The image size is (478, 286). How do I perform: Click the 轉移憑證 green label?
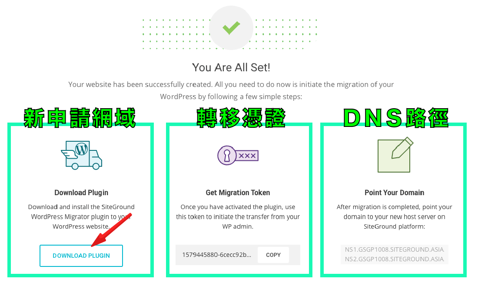pyautogui.click(x=241, y=118)
